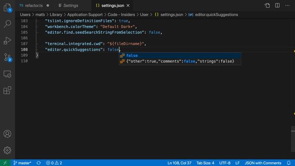Screen dimensions: 295x166
Task: Click the master* branch indicator
Action: pyautogui.click(x=22, y=163)
